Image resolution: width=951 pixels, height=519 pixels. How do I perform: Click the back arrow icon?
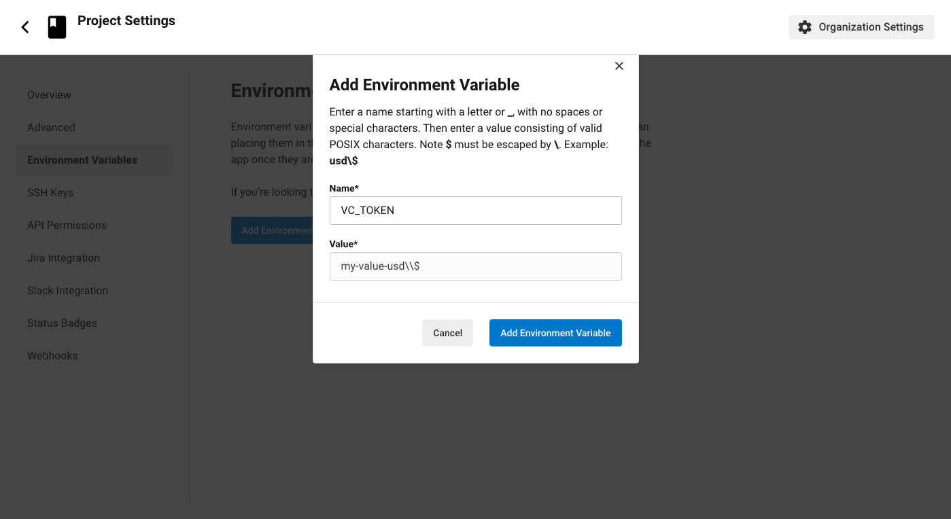25,27
